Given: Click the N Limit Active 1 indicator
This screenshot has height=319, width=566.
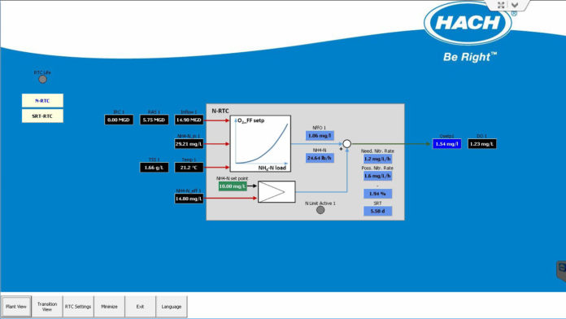Looking at the screenshot, I should pos(320,210).
